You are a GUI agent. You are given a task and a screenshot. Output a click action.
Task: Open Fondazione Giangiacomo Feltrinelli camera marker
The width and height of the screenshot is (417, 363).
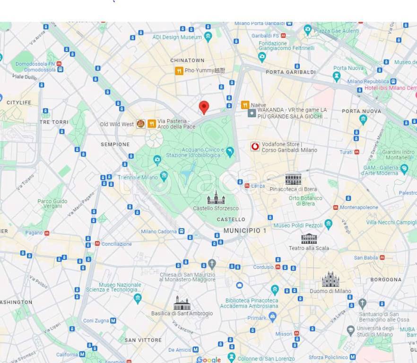pos(262,57)
